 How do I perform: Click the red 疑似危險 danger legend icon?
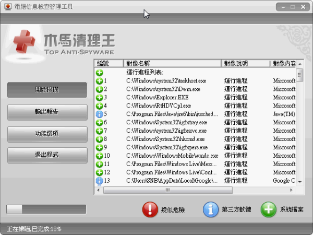(150, 209)
